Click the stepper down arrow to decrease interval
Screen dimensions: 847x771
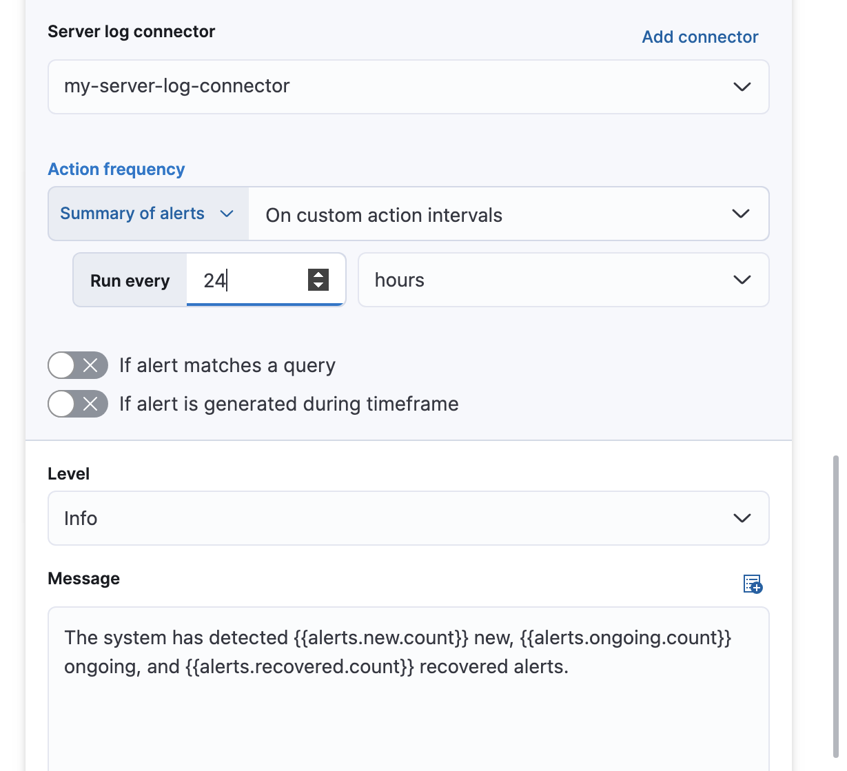pyautogui.click(x=318, y=286)
